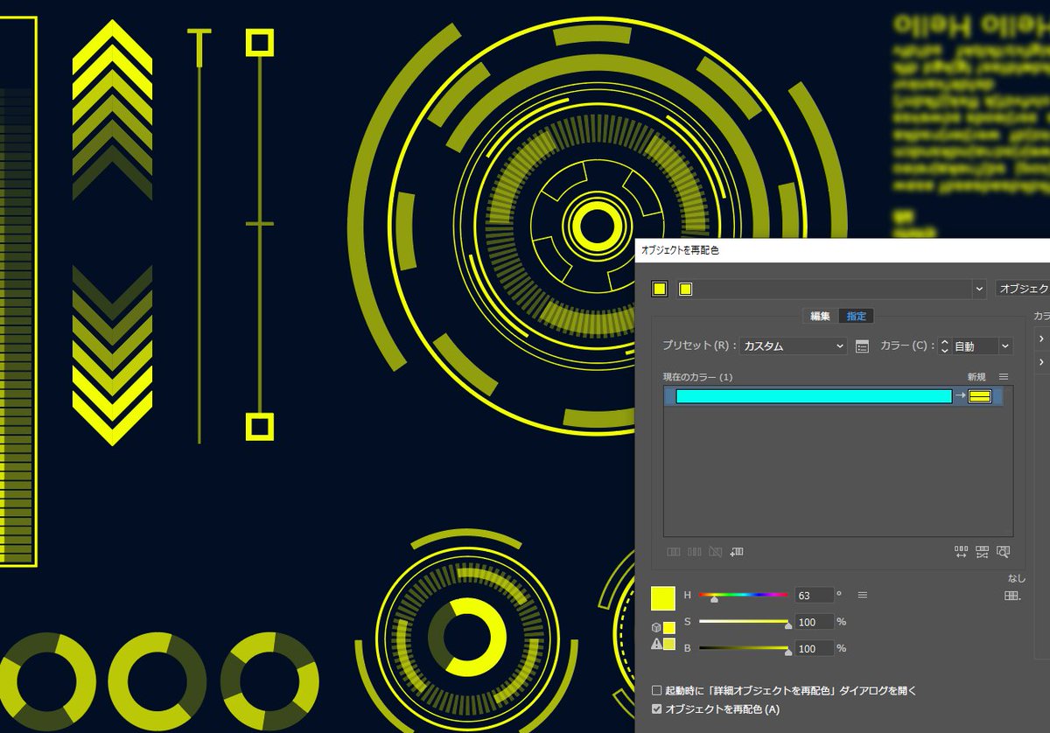
Task: Click the arrow between current and new color
Action: pos(960,396)
